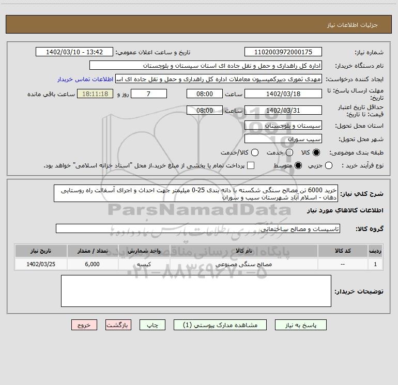Select جزیی purchase process type
398x385 pixels.
(329, 165)
